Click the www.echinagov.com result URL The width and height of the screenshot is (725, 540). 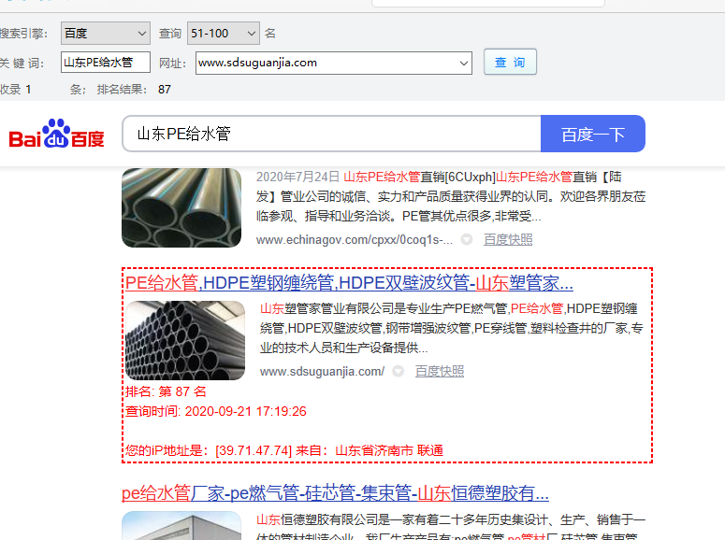pyautogui.click(x=355, y=240)
